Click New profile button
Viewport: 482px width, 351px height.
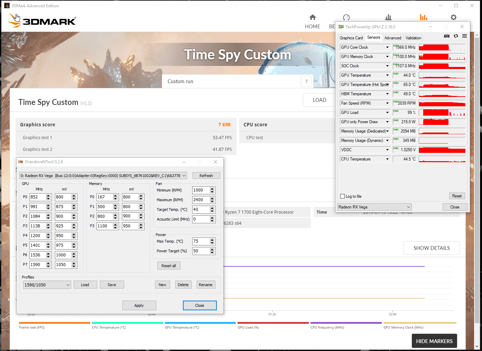click(163, 285)
